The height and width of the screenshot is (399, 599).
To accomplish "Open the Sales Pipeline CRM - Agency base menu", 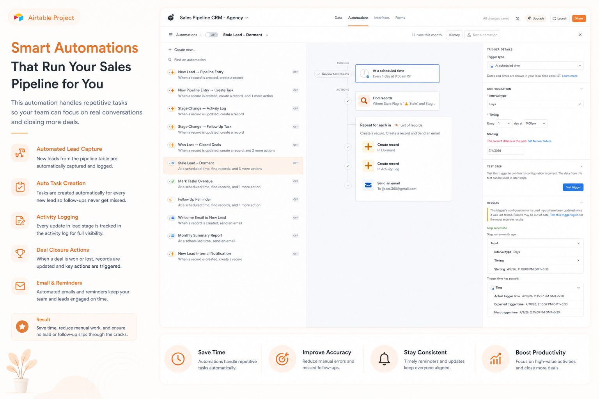I will click(x=214, y=18).
